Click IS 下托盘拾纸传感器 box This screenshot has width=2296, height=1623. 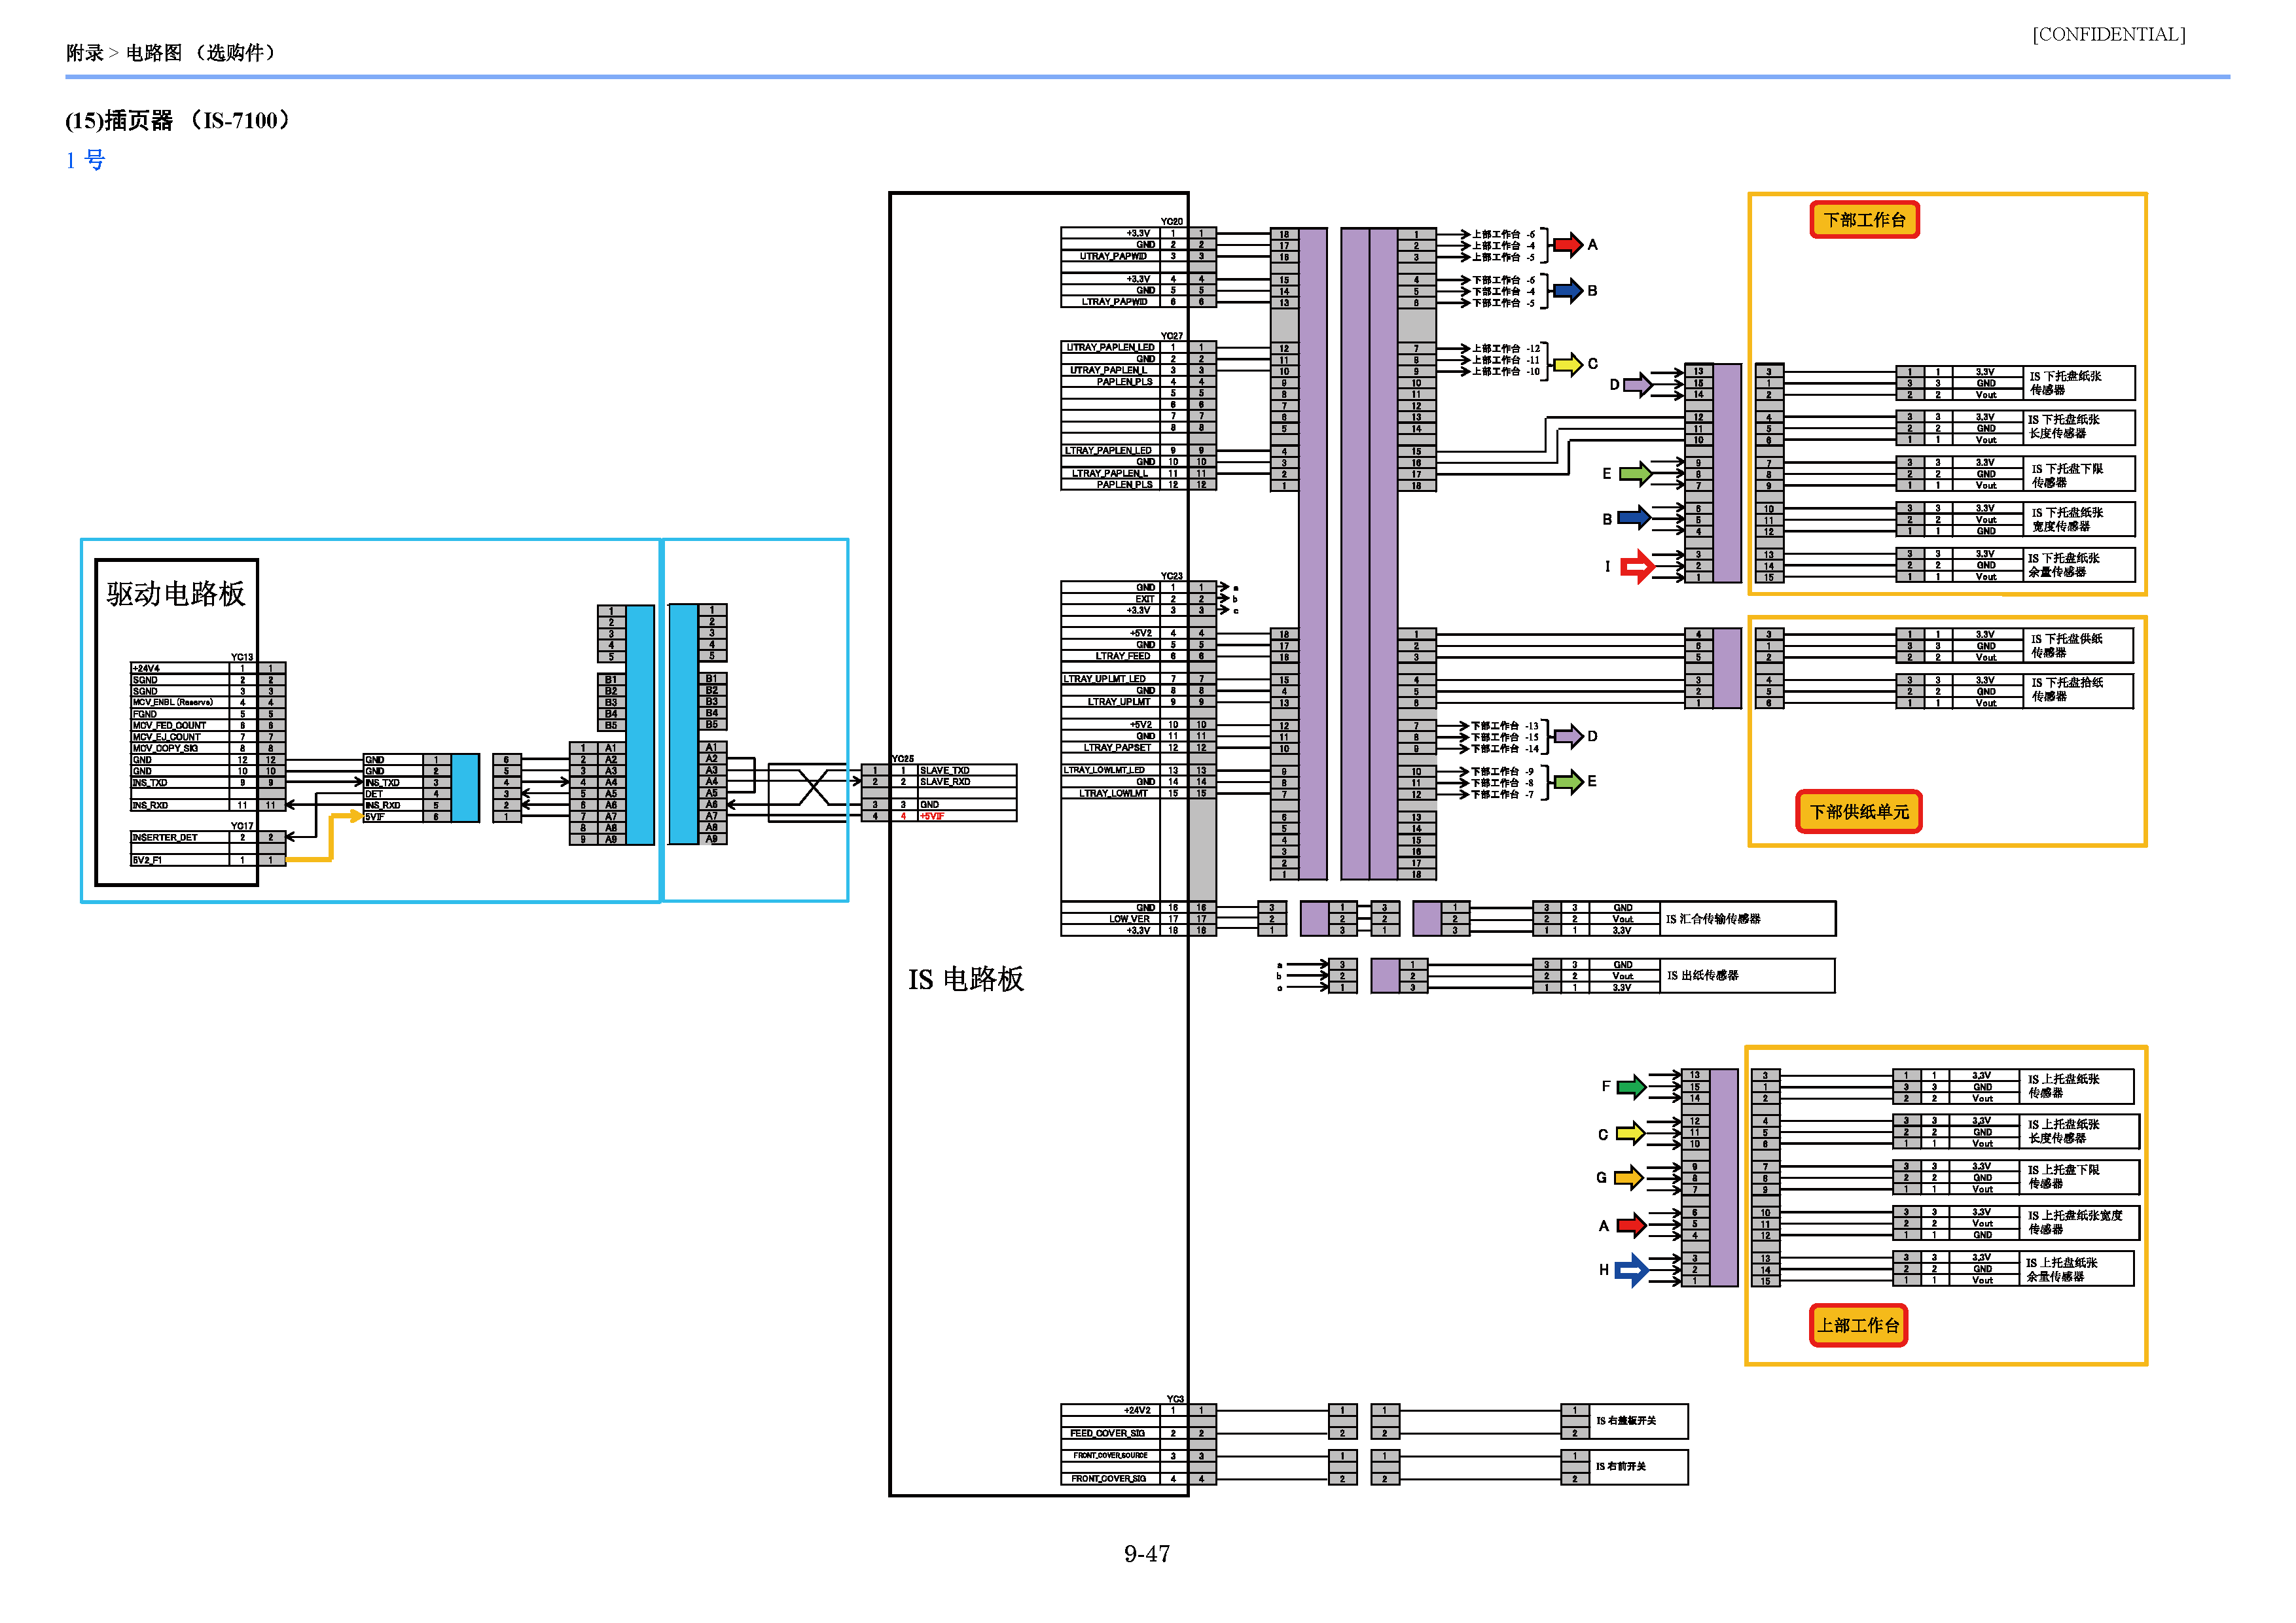click(x=2077, y=691)
